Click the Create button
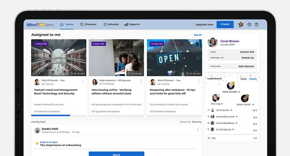Screen dimensions: 290x156 tap(225, 24)
